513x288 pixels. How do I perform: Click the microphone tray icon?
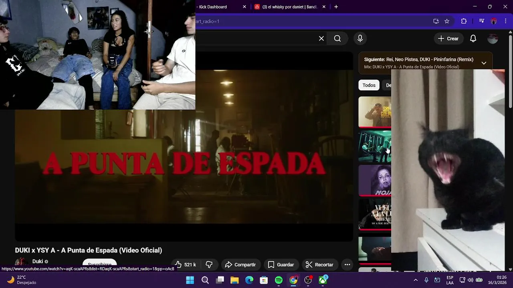click(x=426, y=280)
